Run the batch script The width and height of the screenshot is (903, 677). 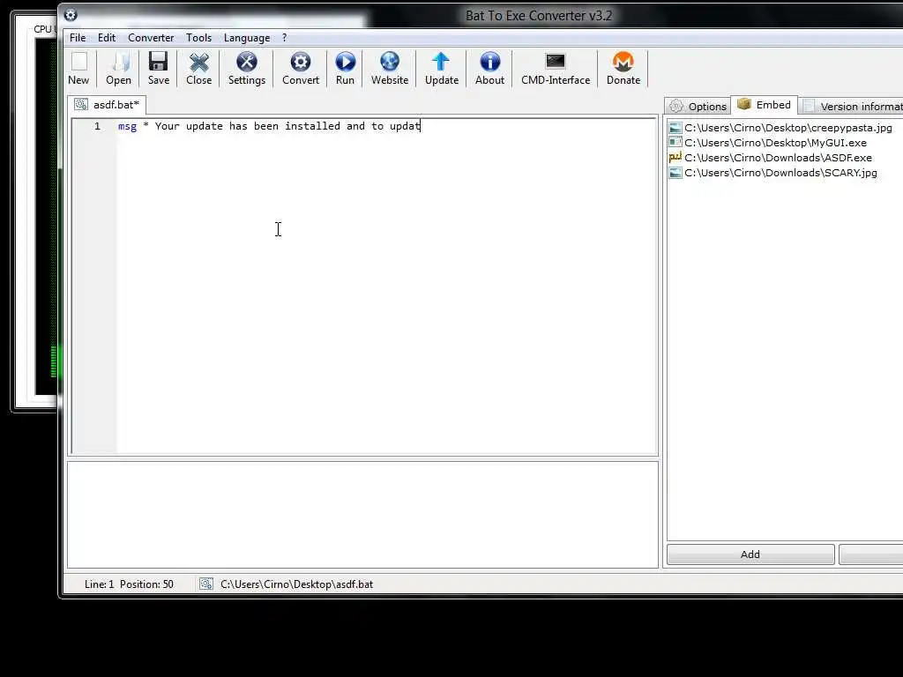click(x=345, y=68)
